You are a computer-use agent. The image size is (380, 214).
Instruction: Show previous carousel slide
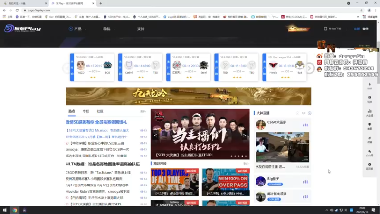(x=156, y=135)
